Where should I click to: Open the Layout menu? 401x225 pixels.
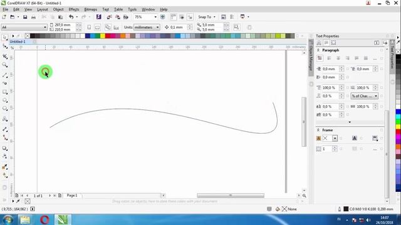43,9
